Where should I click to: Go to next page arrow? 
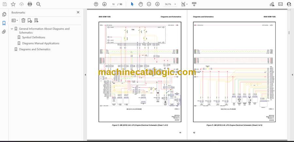105,4
